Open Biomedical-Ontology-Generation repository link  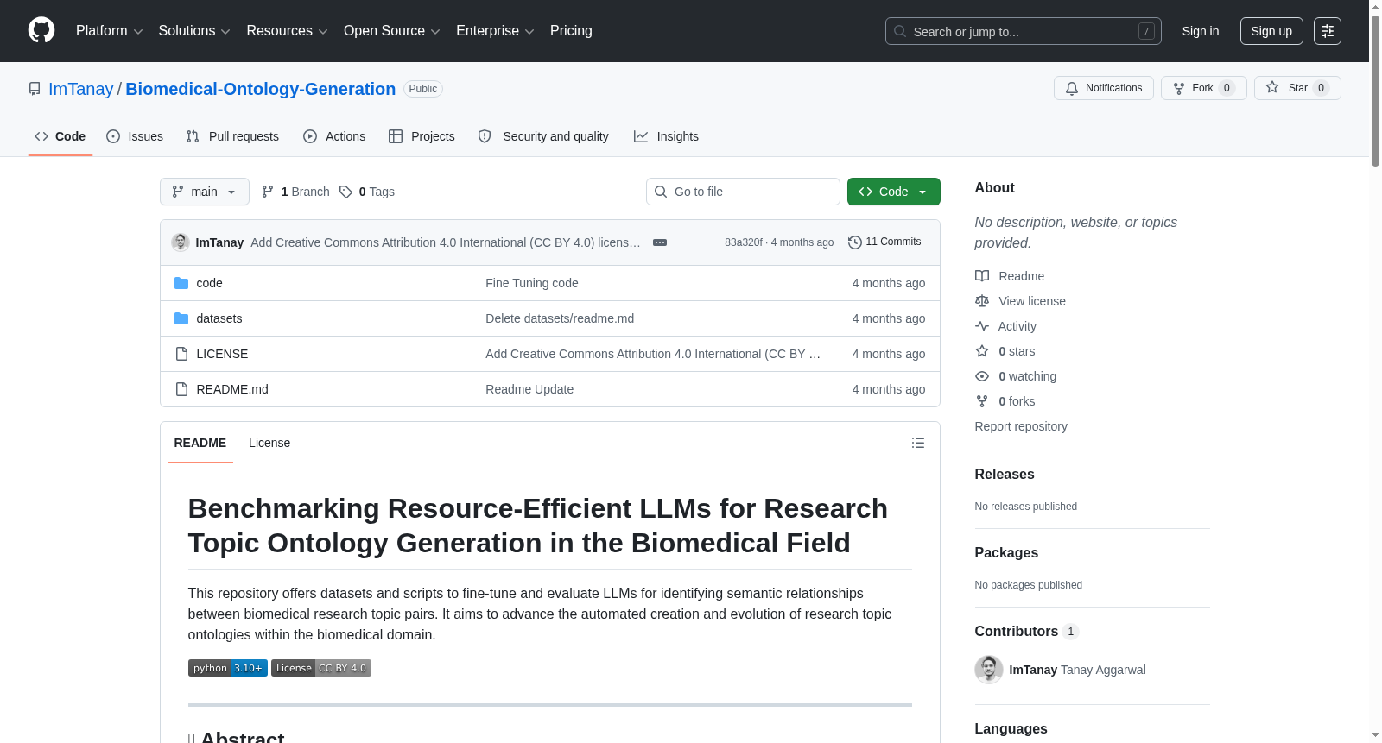point(261,89)
